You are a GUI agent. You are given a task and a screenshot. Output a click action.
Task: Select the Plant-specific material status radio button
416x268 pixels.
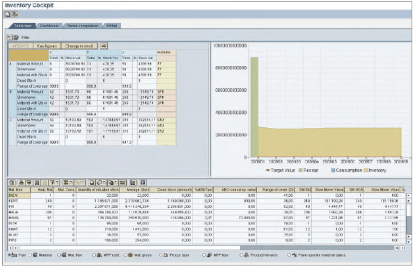(x=289, y=255)
